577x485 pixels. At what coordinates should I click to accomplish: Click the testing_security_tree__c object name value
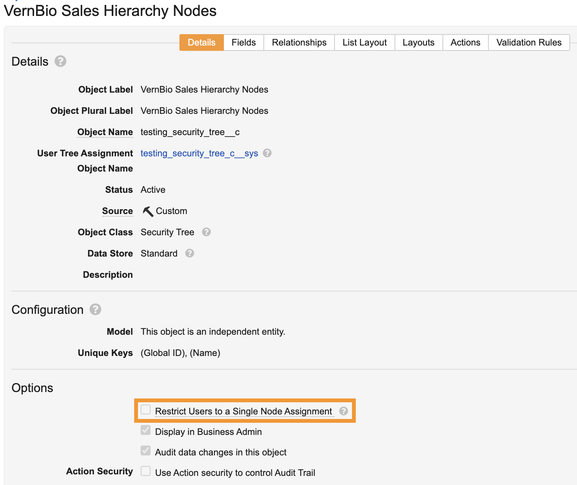pos(190,132)
